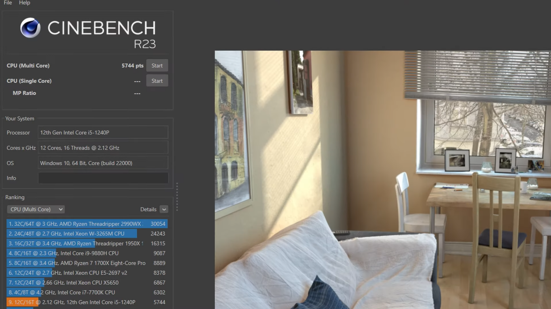Open the CPU (Multi Core) ranking dropdown
The height and width of the screenshot is (309, 551).
pyautogui.click(x=36, y=209)
